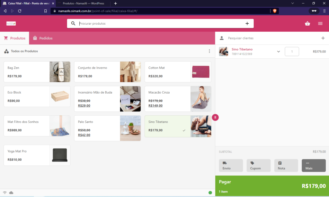Select the Sino Tibetano product card
329x197 pixels.
[178, 126]
